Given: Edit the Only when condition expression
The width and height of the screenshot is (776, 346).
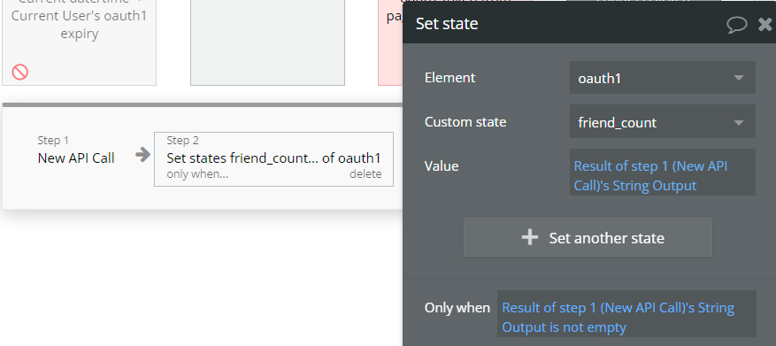Looking at the screenshot, I should (x=626, y=314).
